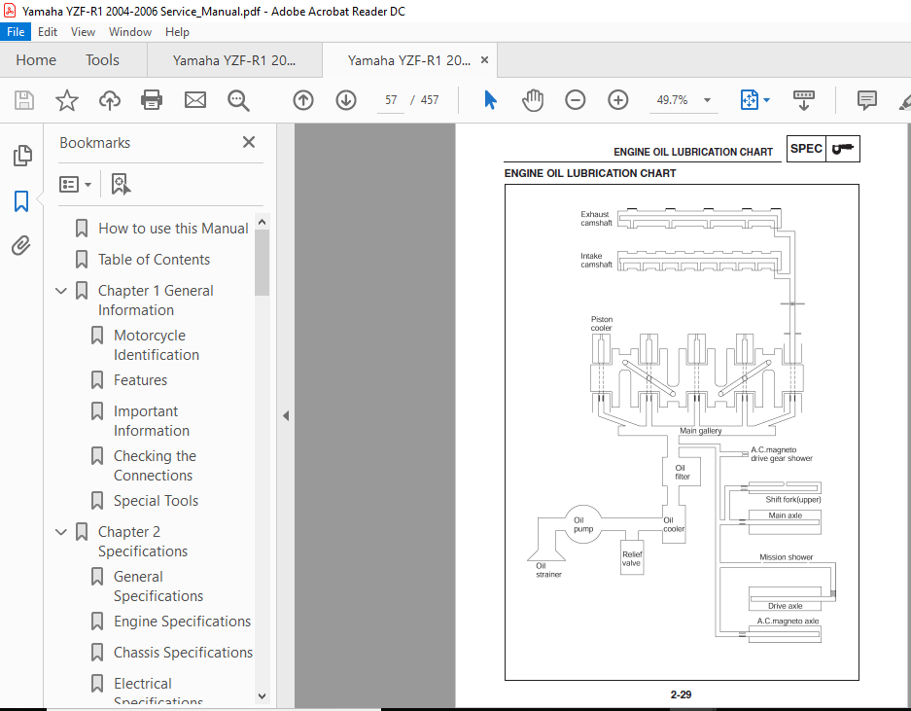Go to Features bookmark
Image resolution: width=911 pixels, height=711 pixels.
point(141,380)
